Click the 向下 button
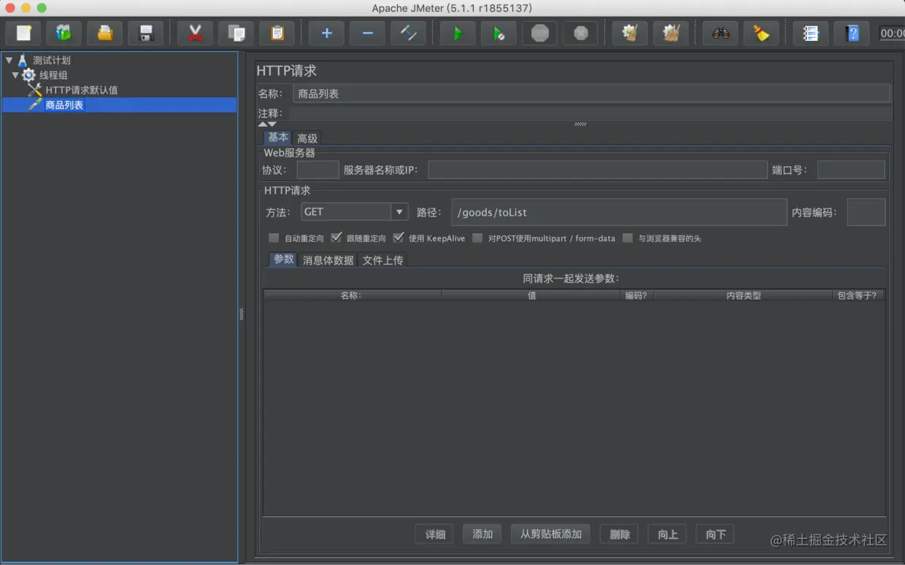 coord(715,534)
